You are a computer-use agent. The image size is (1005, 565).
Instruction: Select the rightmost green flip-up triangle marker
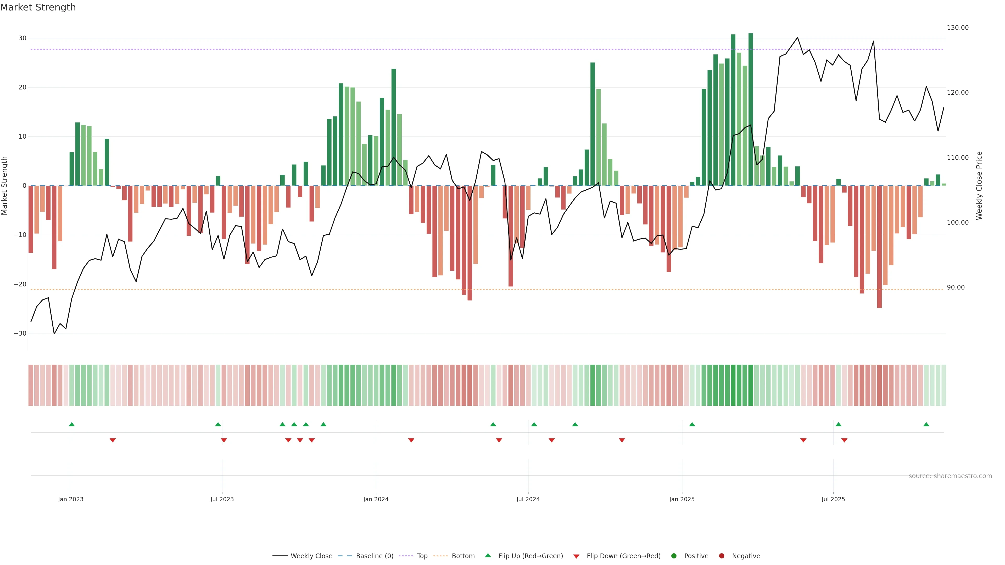(926, 424)
